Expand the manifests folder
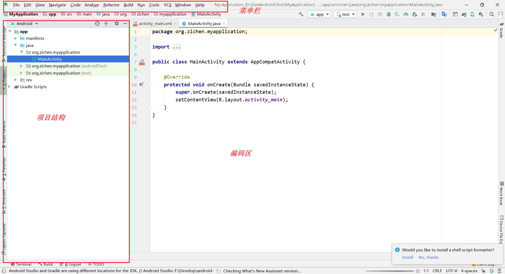The image size is (505, 274). 16,38
